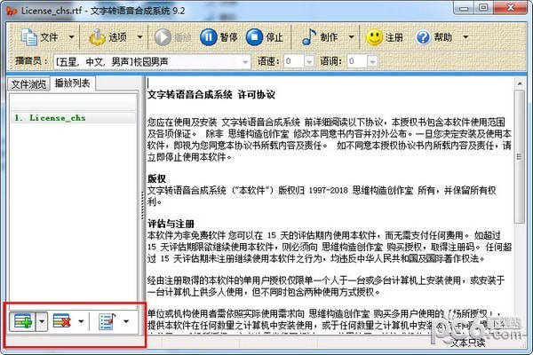533x355 pixels.
Task: Click the File (文件) toolbar button
Action: click(x=43, y=38)
